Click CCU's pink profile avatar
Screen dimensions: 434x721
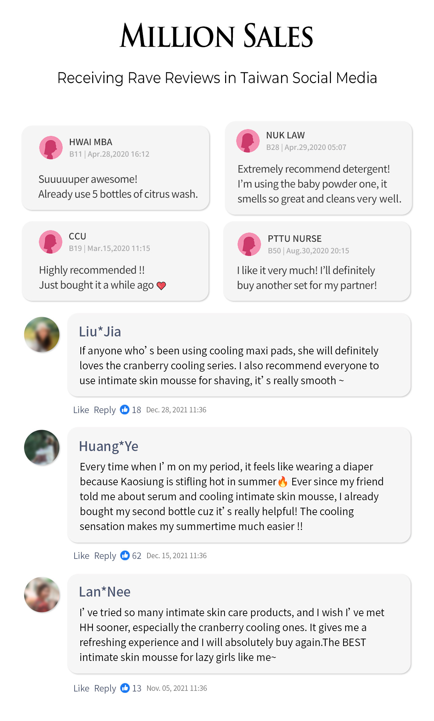[51, 242]
